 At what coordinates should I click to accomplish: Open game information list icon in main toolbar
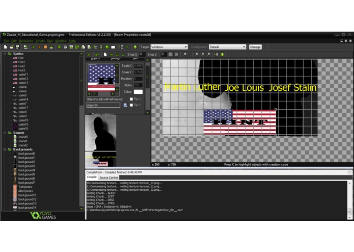[121, 47]
